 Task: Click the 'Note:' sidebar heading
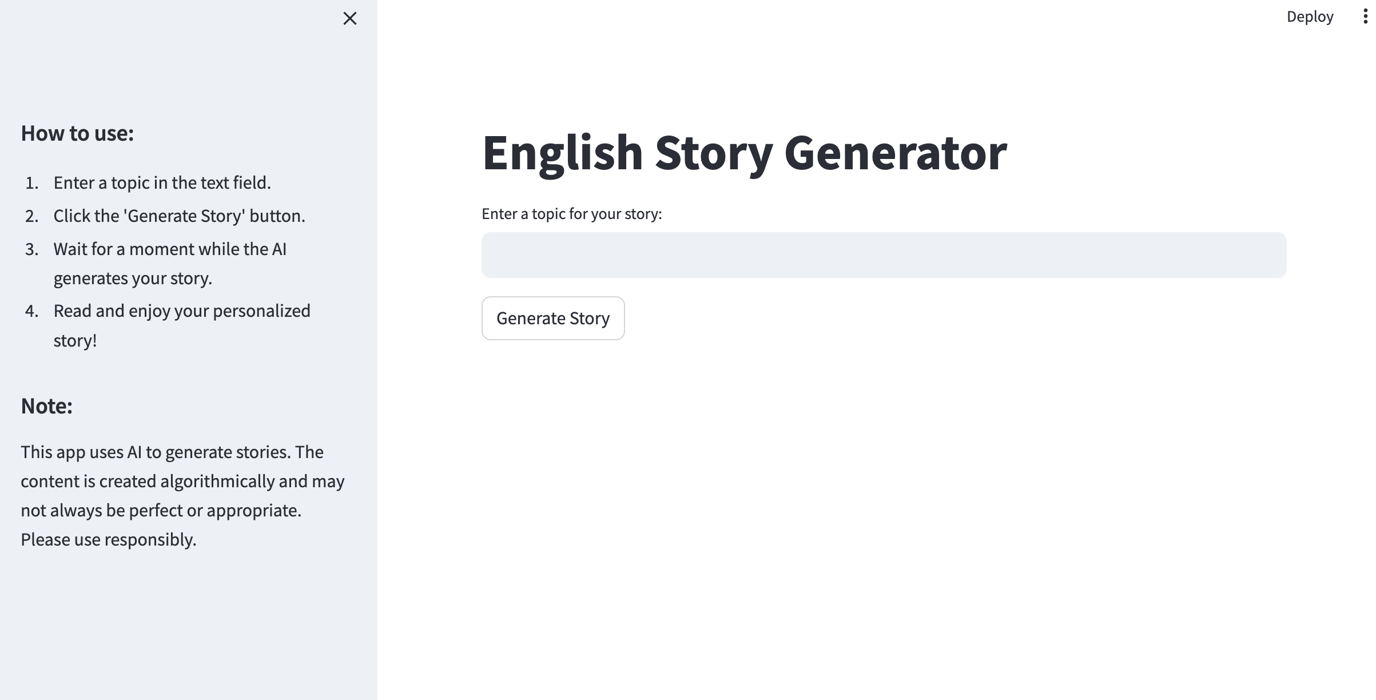click(46, 406)
